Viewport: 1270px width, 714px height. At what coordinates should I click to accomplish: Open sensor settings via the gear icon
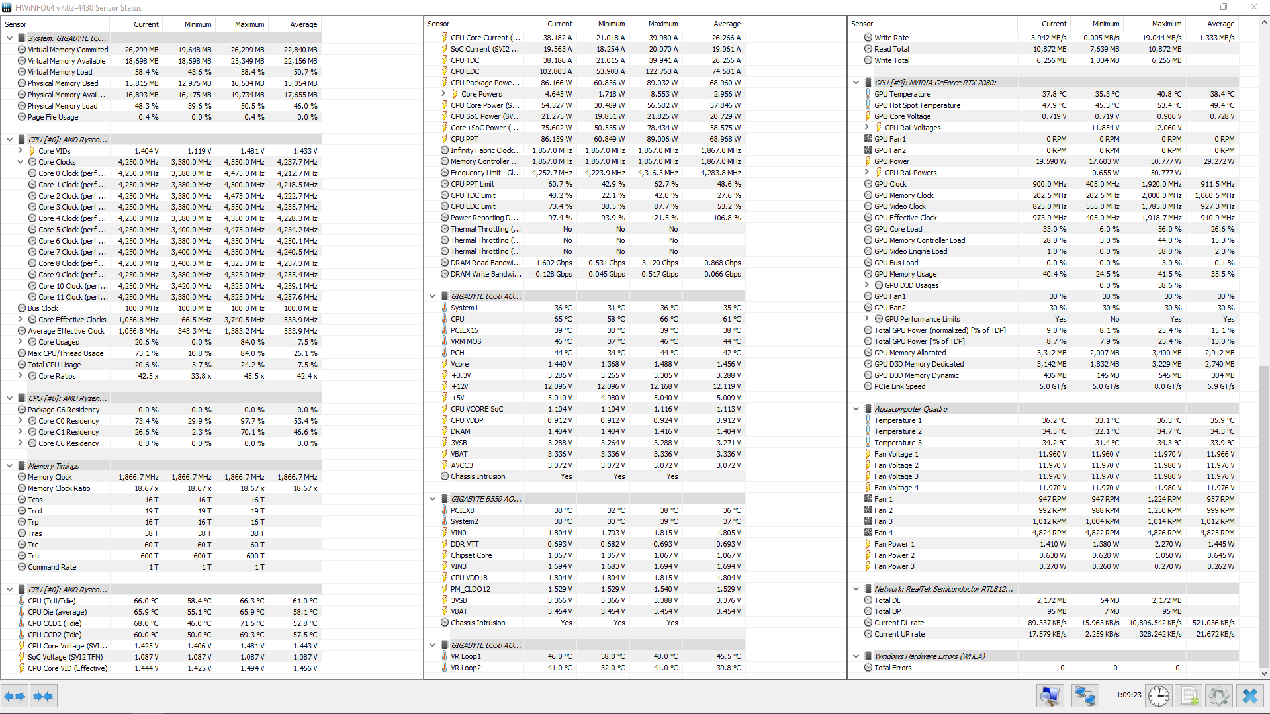point(1219,695)
